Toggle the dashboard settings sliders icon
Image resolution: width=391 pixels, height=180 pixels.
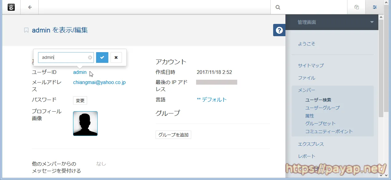pyautogui.click(x=374, y=7)
